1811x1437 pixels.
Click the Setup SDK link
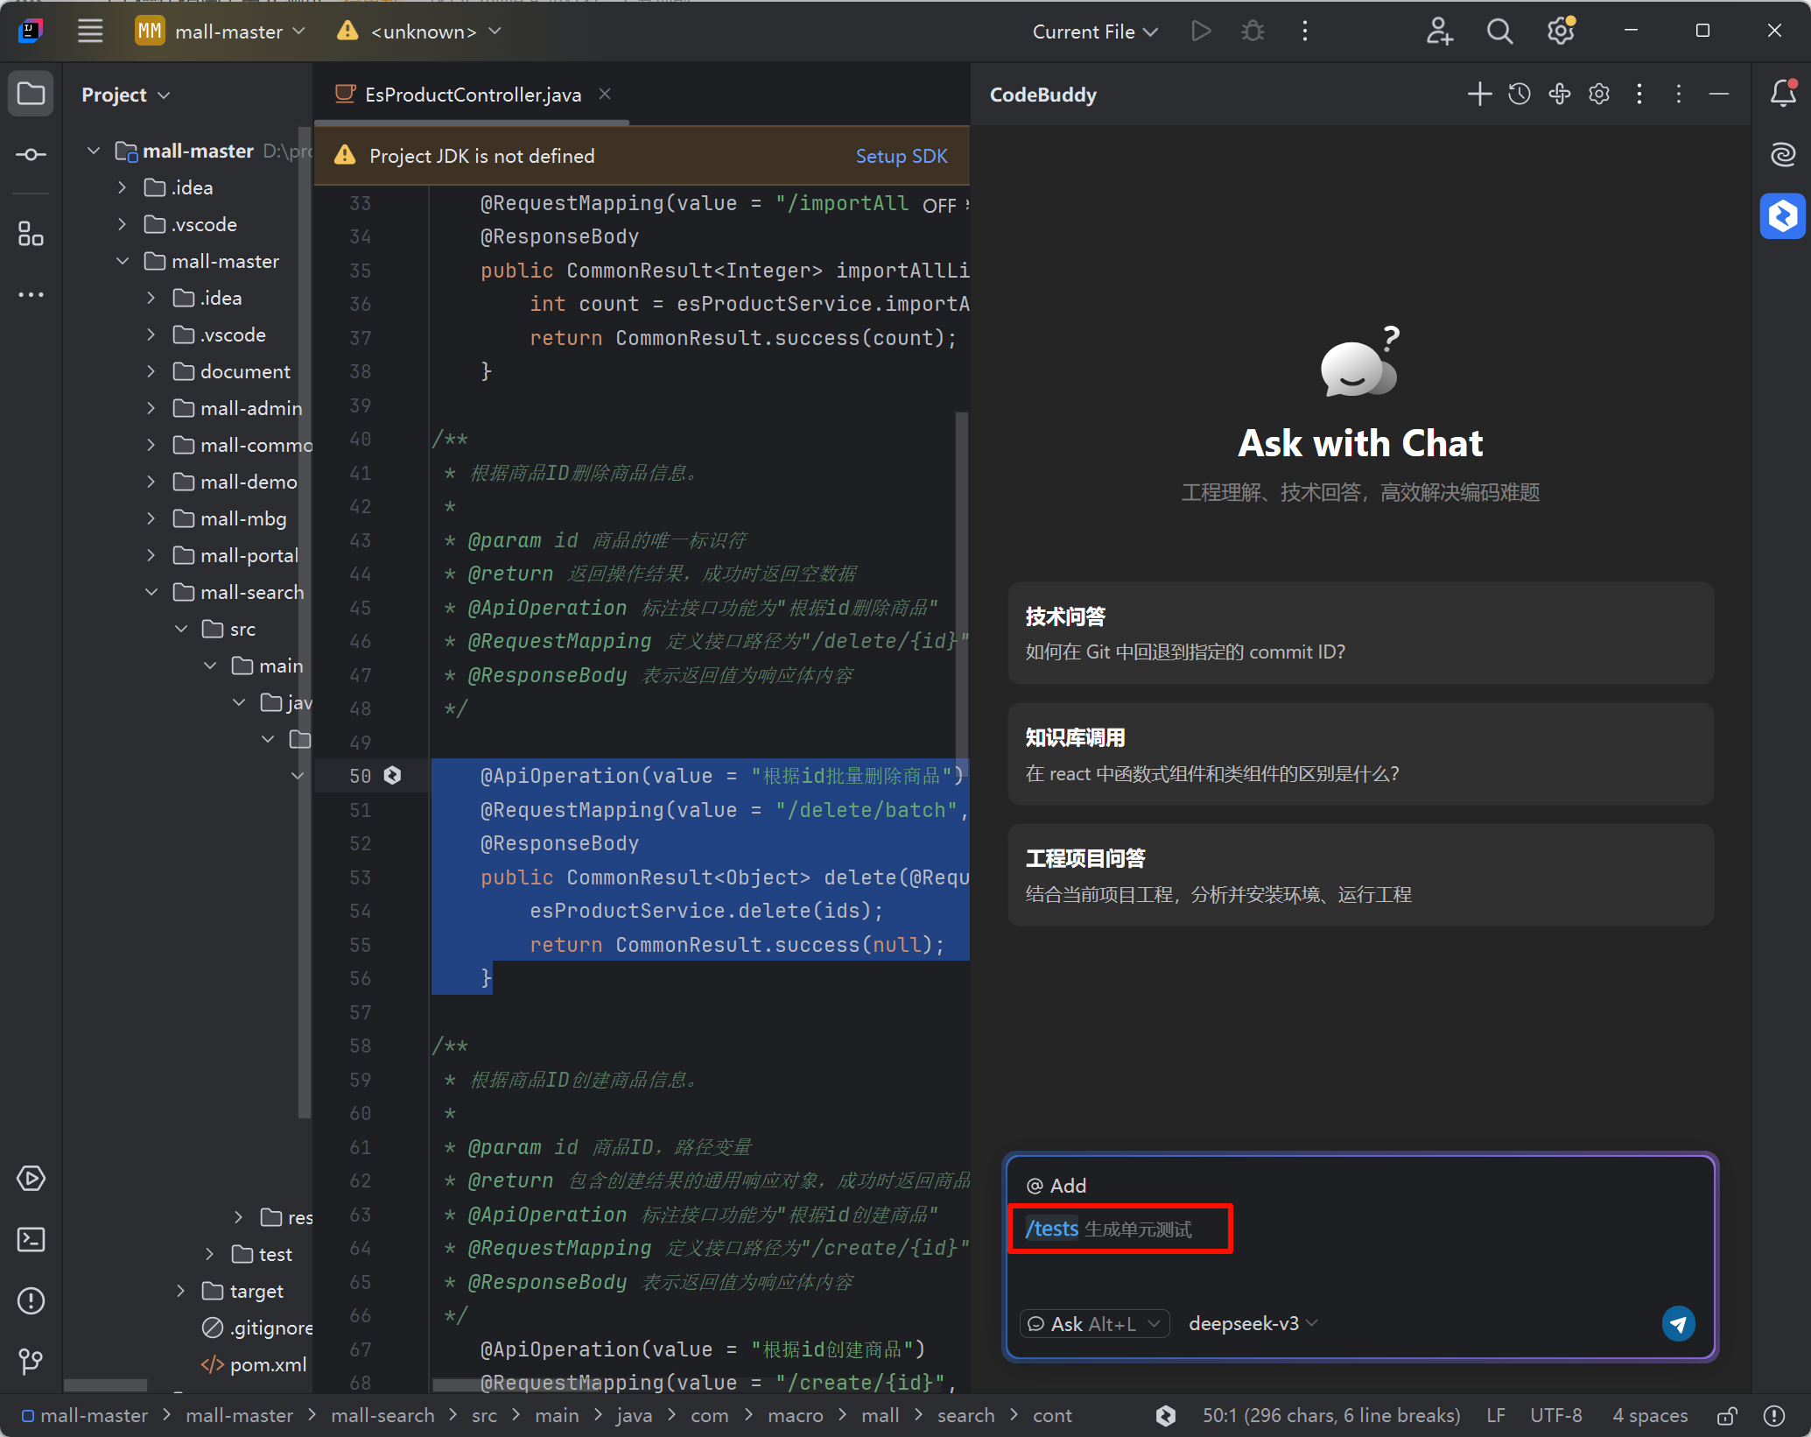[x=901, y=156]
